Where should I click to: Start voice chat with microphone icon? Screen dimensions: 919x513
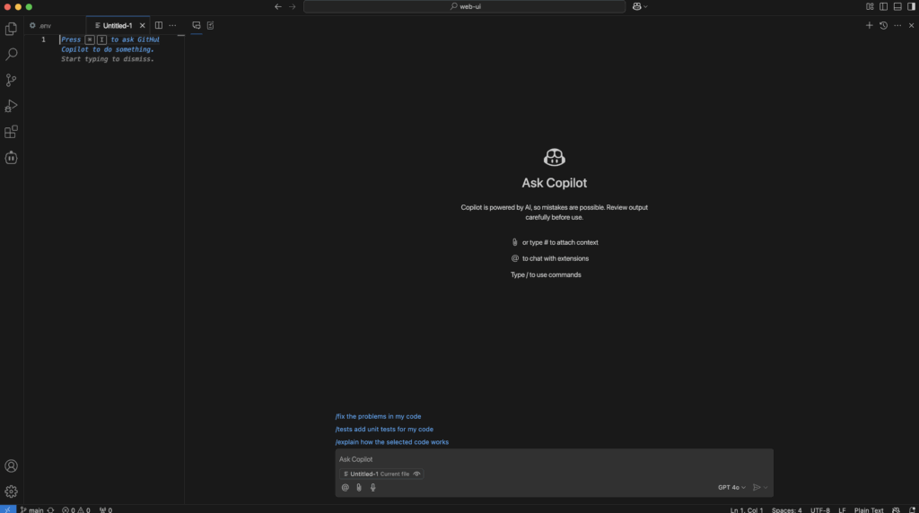372,487
